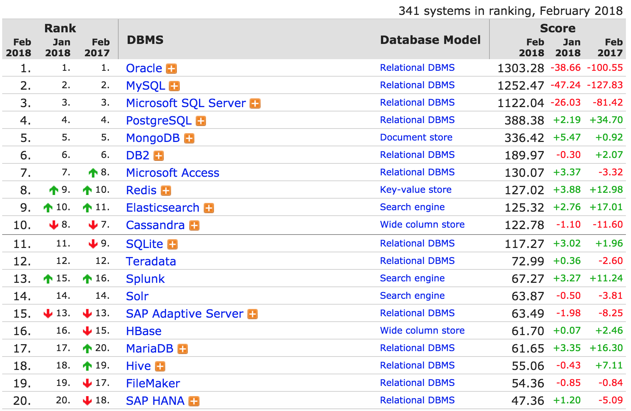
Task: Open the Solr link
Action: 136,296
